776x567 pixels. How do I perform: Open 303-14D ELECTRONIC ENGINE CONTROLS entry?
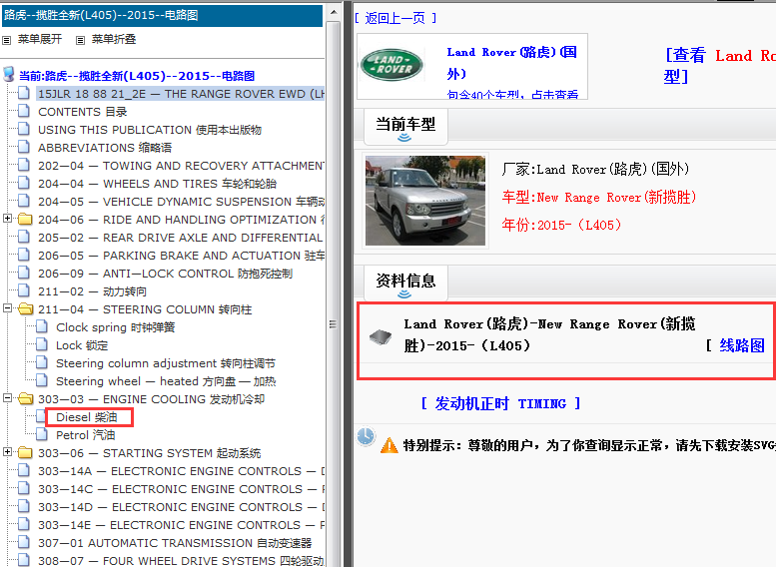click(181, 507)
